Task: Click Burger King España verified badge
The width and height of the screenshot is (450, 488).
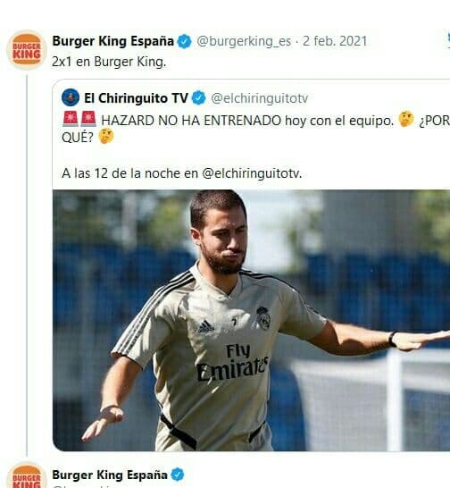Action: click(x=185, y=41)
